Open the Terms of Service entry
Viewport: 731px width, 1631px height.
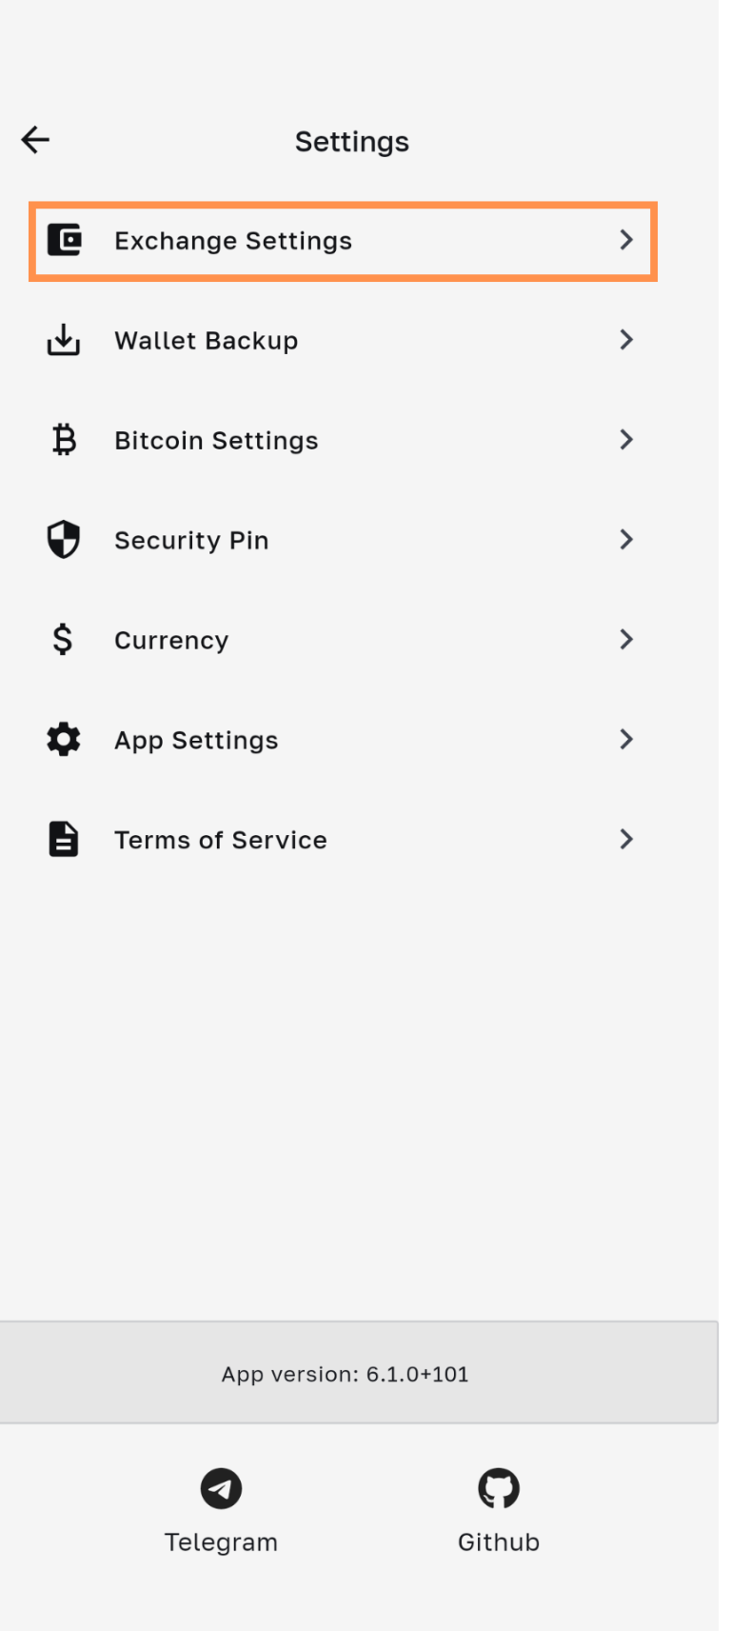(221, 840)
